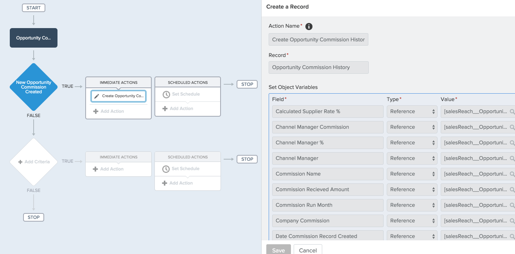
Task: Click magnifier icon for Calculated Supplier Rate % value
Action: (x=512, y=112)
